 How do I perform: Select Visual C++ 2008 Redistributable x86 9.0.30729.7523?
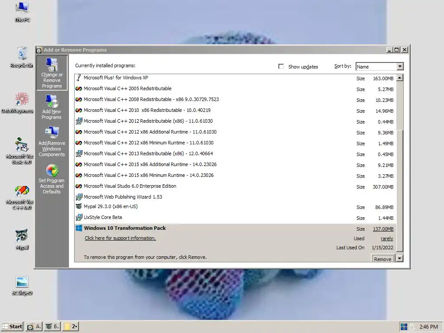click(x=235, y=99)
